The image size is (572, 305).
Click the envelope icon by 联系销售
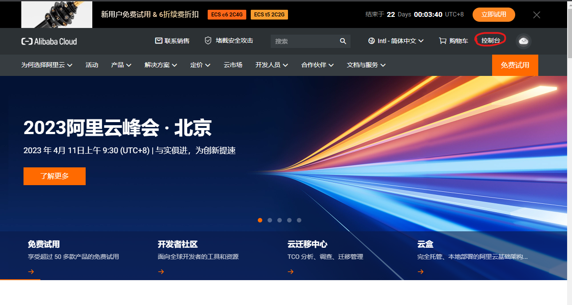point(159,41)
